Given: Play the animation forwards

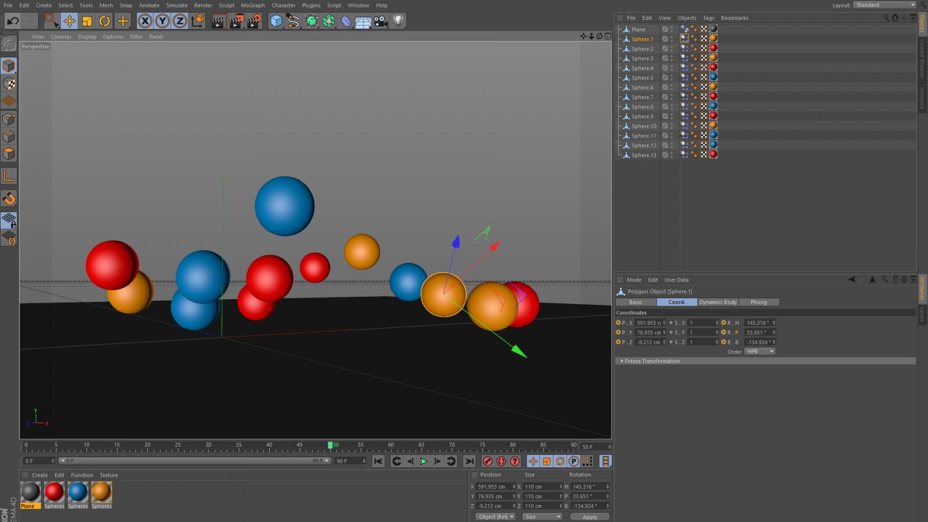Looking at the screenshot, I should coord(424,461).
